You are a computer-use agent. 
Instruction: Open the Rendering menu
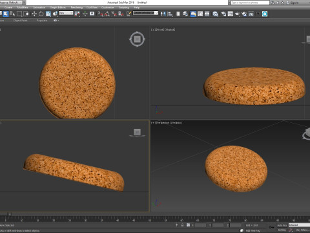pyautogui.click(x=77, y=8)
